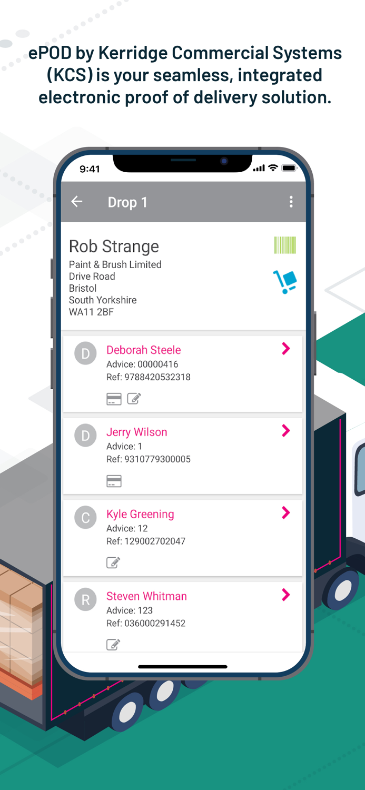This screenshot has height=790, width=365.
Task: Select Ref: 9310779300005 text
Action: 149,459
